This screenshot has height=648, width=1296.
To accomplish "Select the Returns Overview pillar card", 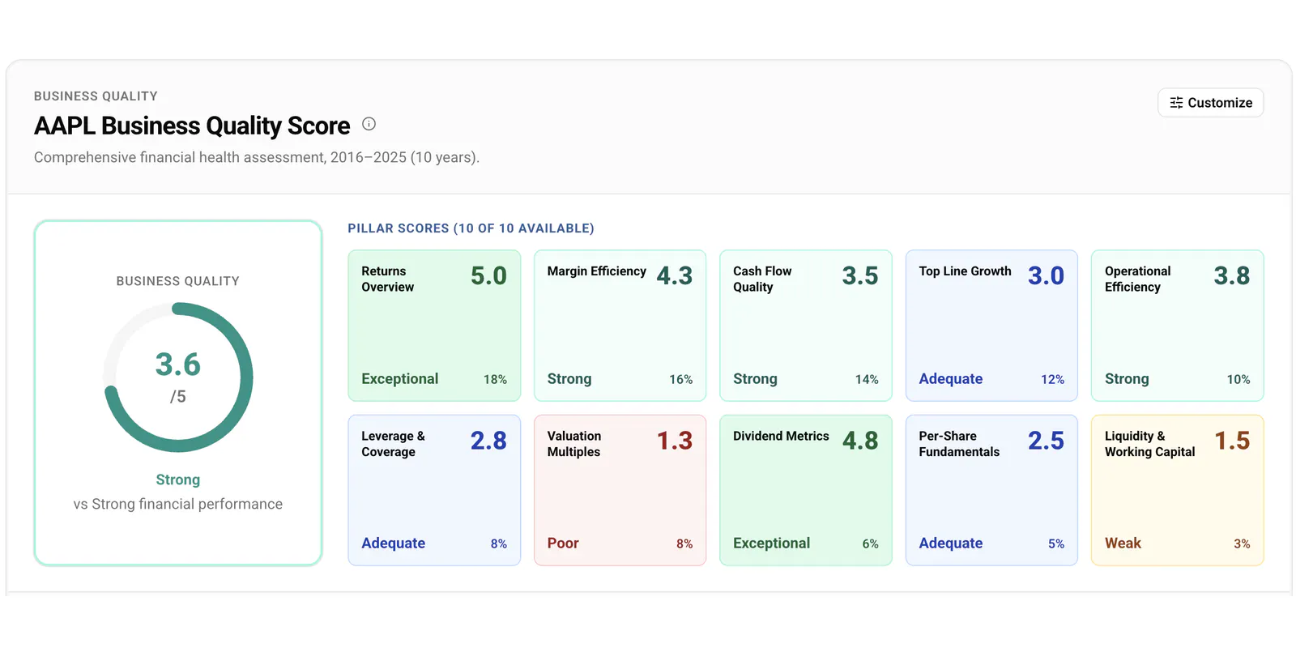I will coord(434,326).
